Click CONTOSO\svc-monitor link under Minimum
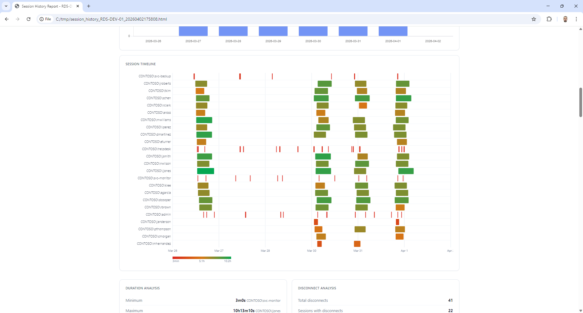Screen dimensions: 583x313 pyautogui.click(x=263, y=301)
